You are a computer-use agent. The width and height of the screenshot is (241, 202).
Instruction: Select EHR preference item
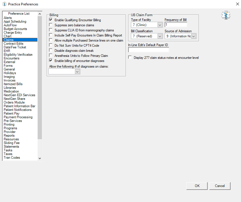pos(7,51)
